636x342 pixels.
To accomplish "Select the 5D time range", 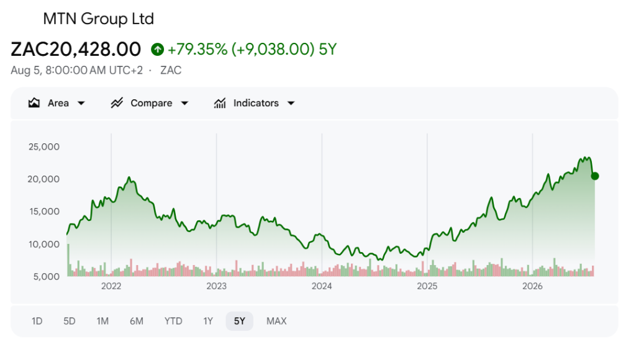I will point(70,322).
